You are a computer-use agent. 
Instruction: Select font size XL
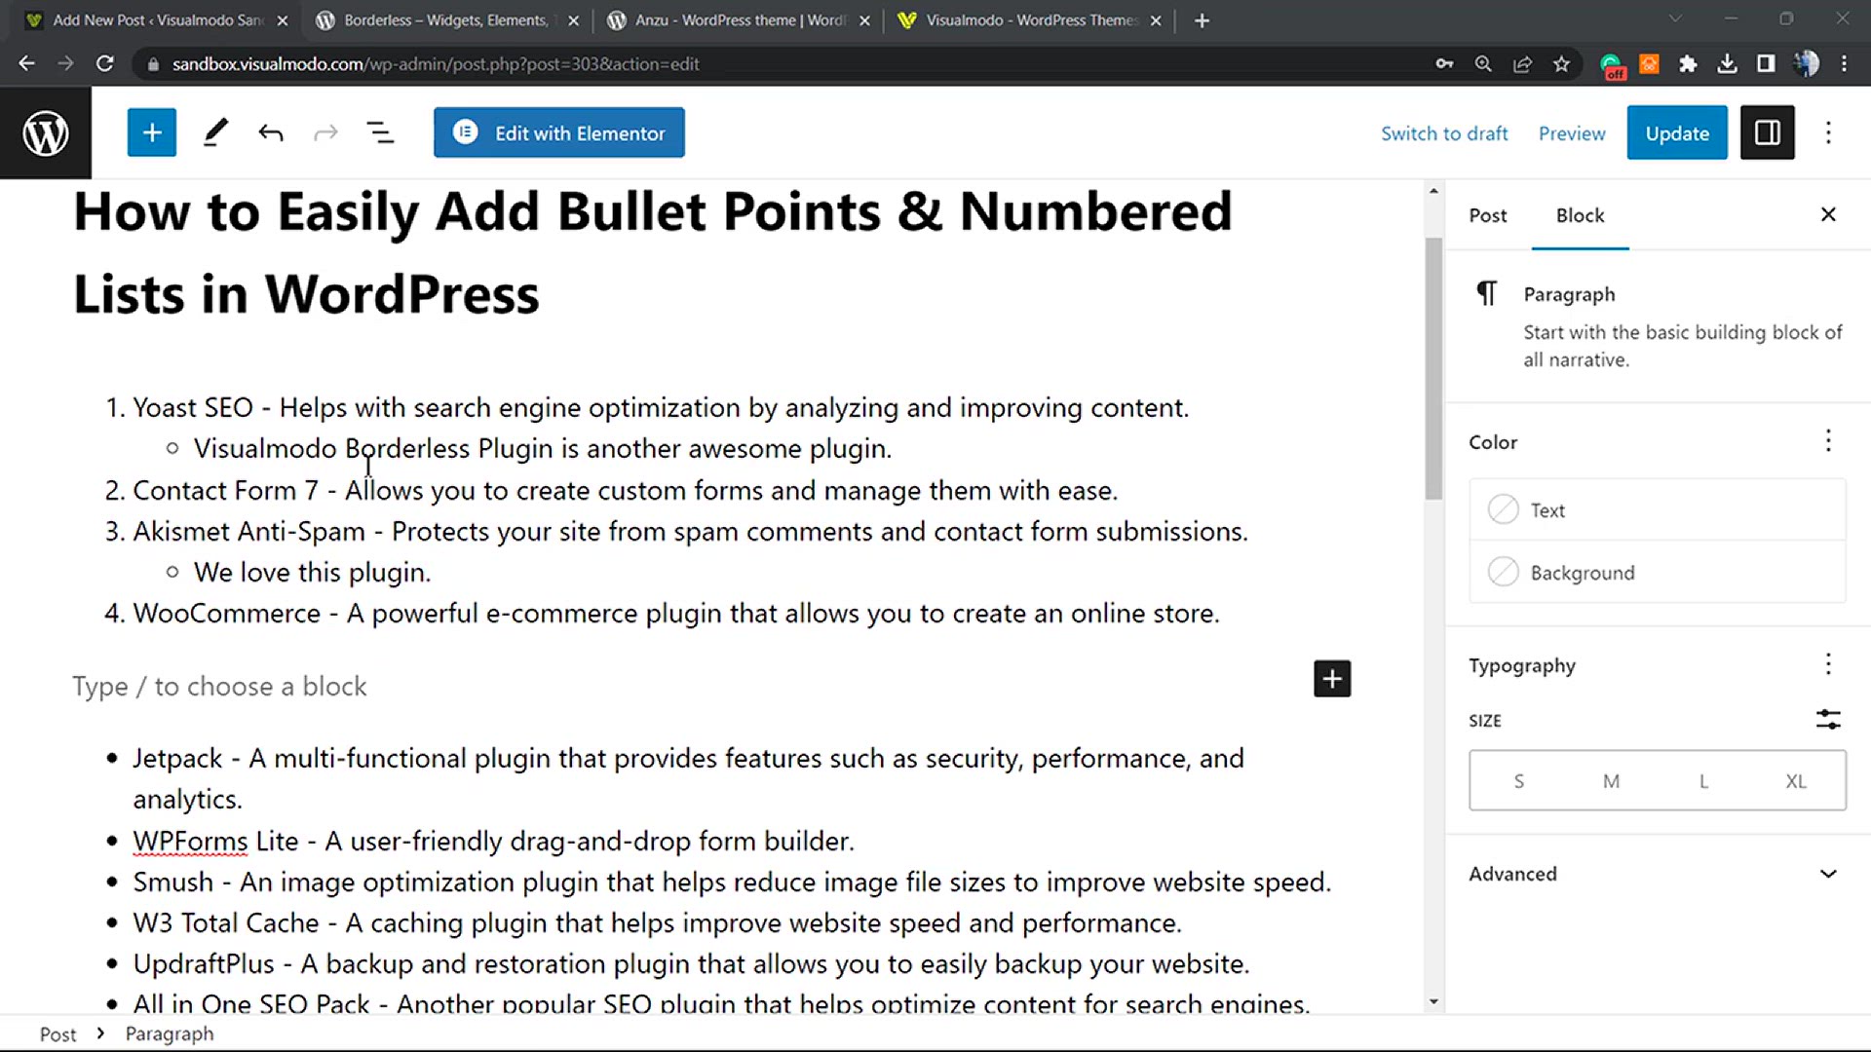click(x=1796, y=781)
